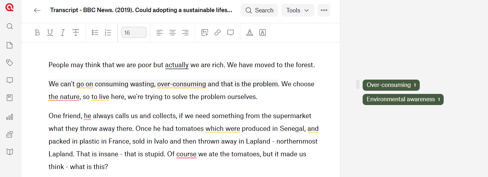The width and height of the screenshot is (488, 177).
Task: Insert a bulleted list
Action: point(95,32)
